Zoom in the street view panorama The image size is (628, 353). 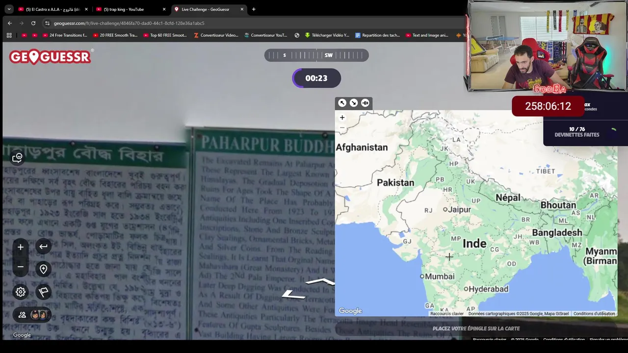21,247
